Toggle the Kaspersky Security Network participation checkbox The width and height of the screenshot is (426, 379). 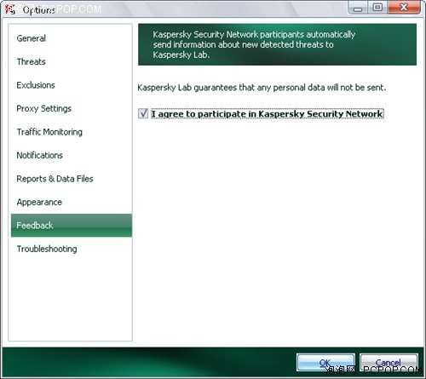[x=143, y=113]
